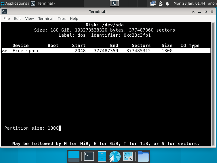Viewport: 217px width, 163px height.
Task: Close the Terminal window
Action: pyautogui.click(x=212, y=12)
